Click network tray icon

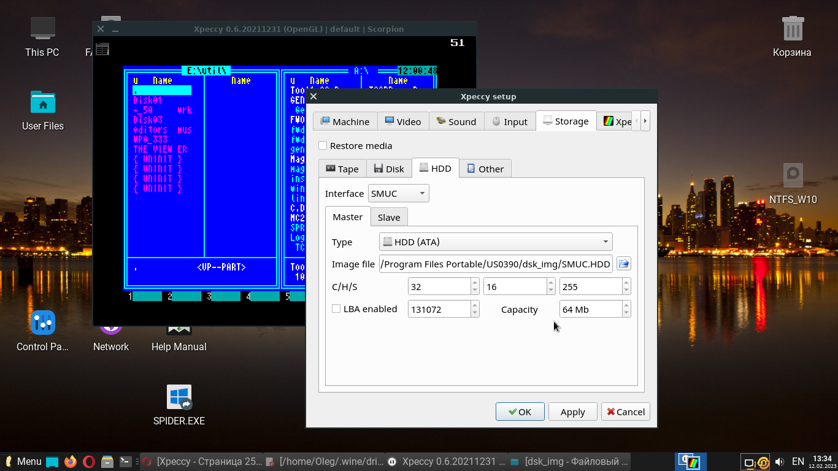point(748,462)
